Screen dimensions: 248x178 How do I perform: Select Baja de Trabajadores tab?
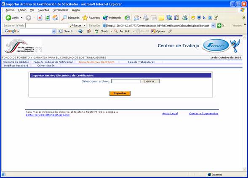pyautogui.click(x=141, y=62)
